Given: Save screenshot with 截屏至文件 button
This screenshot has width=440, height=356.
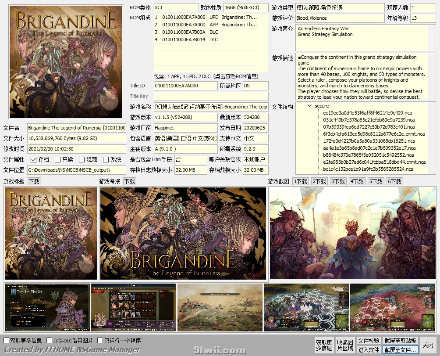Looking at the screenshot, I should 401,350.
